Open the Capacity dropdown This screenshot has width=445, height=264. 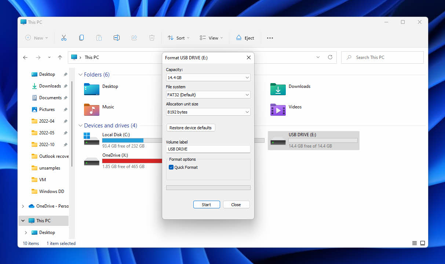pyautogui.click(x=208, y=78)
